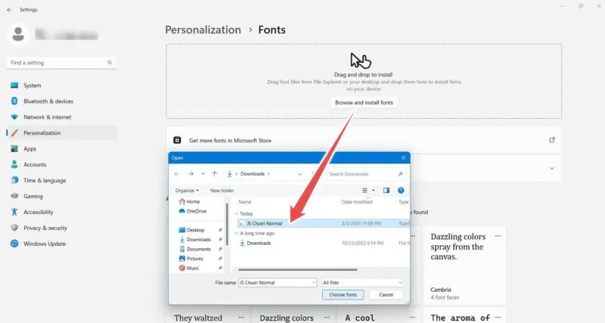Click the Microsoft Store icon
The height and width of the screenshot is (323, 605).
(x=177, y=140)
